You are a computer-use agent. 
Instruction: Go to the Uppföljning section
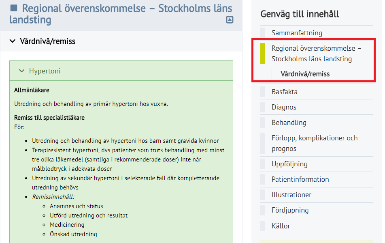point(289,164)
